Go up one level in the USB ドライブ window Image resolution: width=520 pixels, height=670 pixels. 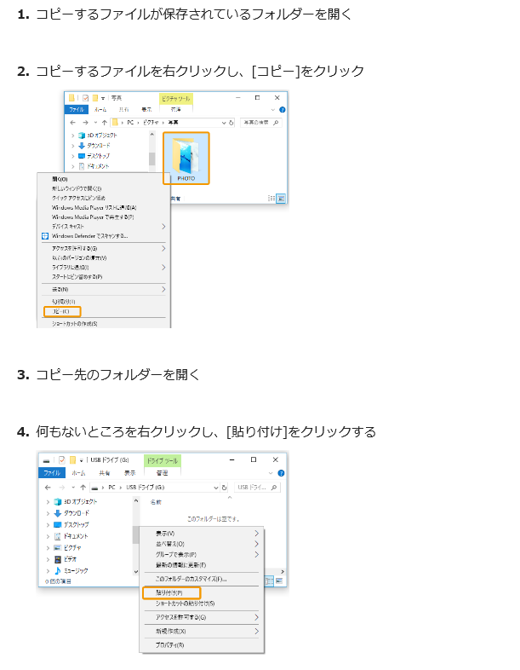(x=83, y=488)
